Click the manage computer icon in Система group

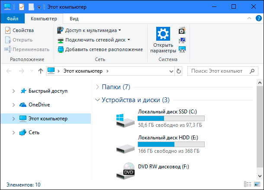click(182, 49)
